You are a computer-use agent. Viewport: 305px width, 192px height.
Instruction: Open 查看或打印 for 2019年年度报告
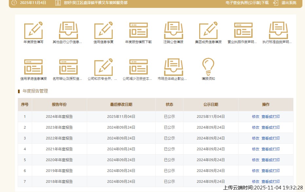[x=271, y=171]
